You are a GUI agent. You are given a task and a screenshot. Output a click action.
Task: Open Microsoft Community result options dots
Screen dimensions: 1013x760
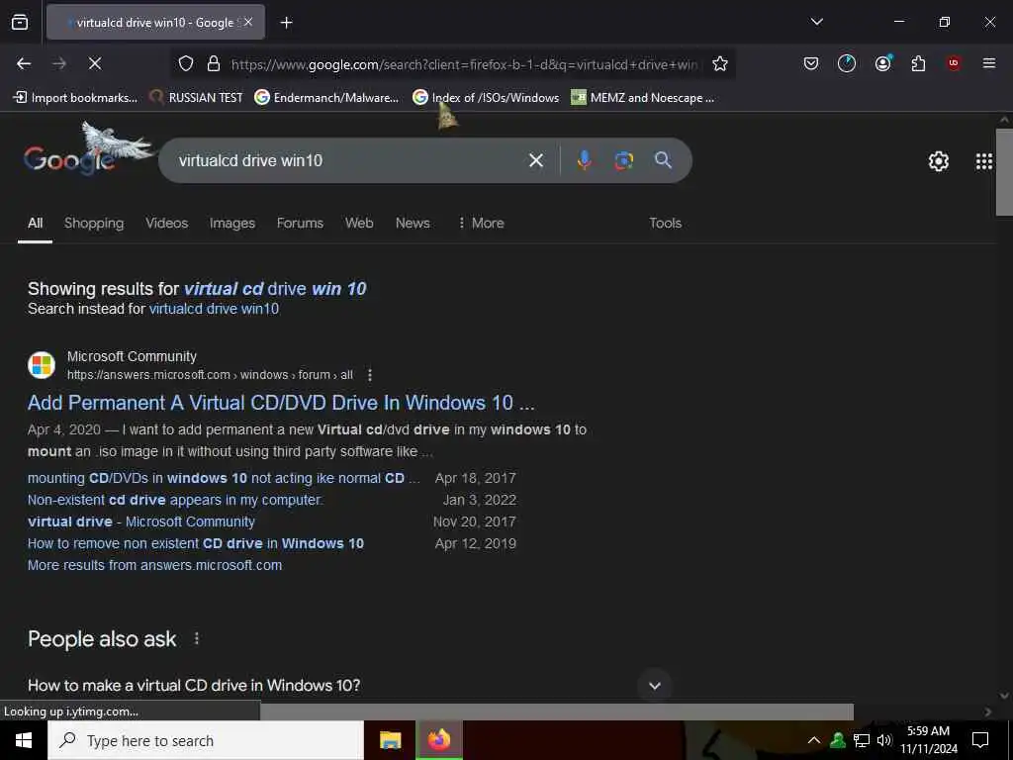pos(370,375)
